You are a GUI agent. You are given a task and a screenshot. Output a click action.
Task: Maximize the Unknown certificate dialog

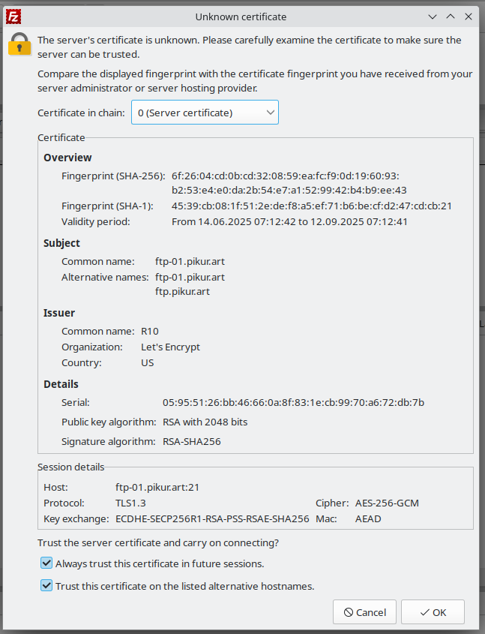tap(451, 16)
